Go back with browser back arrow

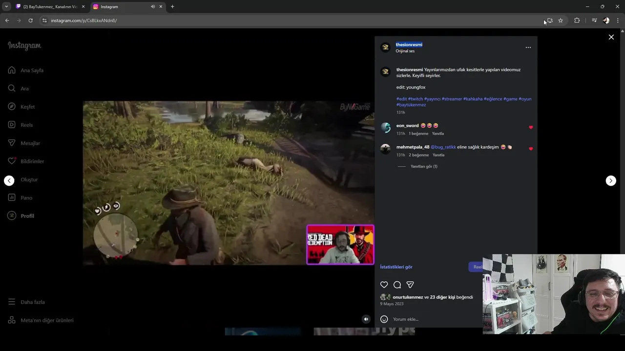click(x=7, y=20)
